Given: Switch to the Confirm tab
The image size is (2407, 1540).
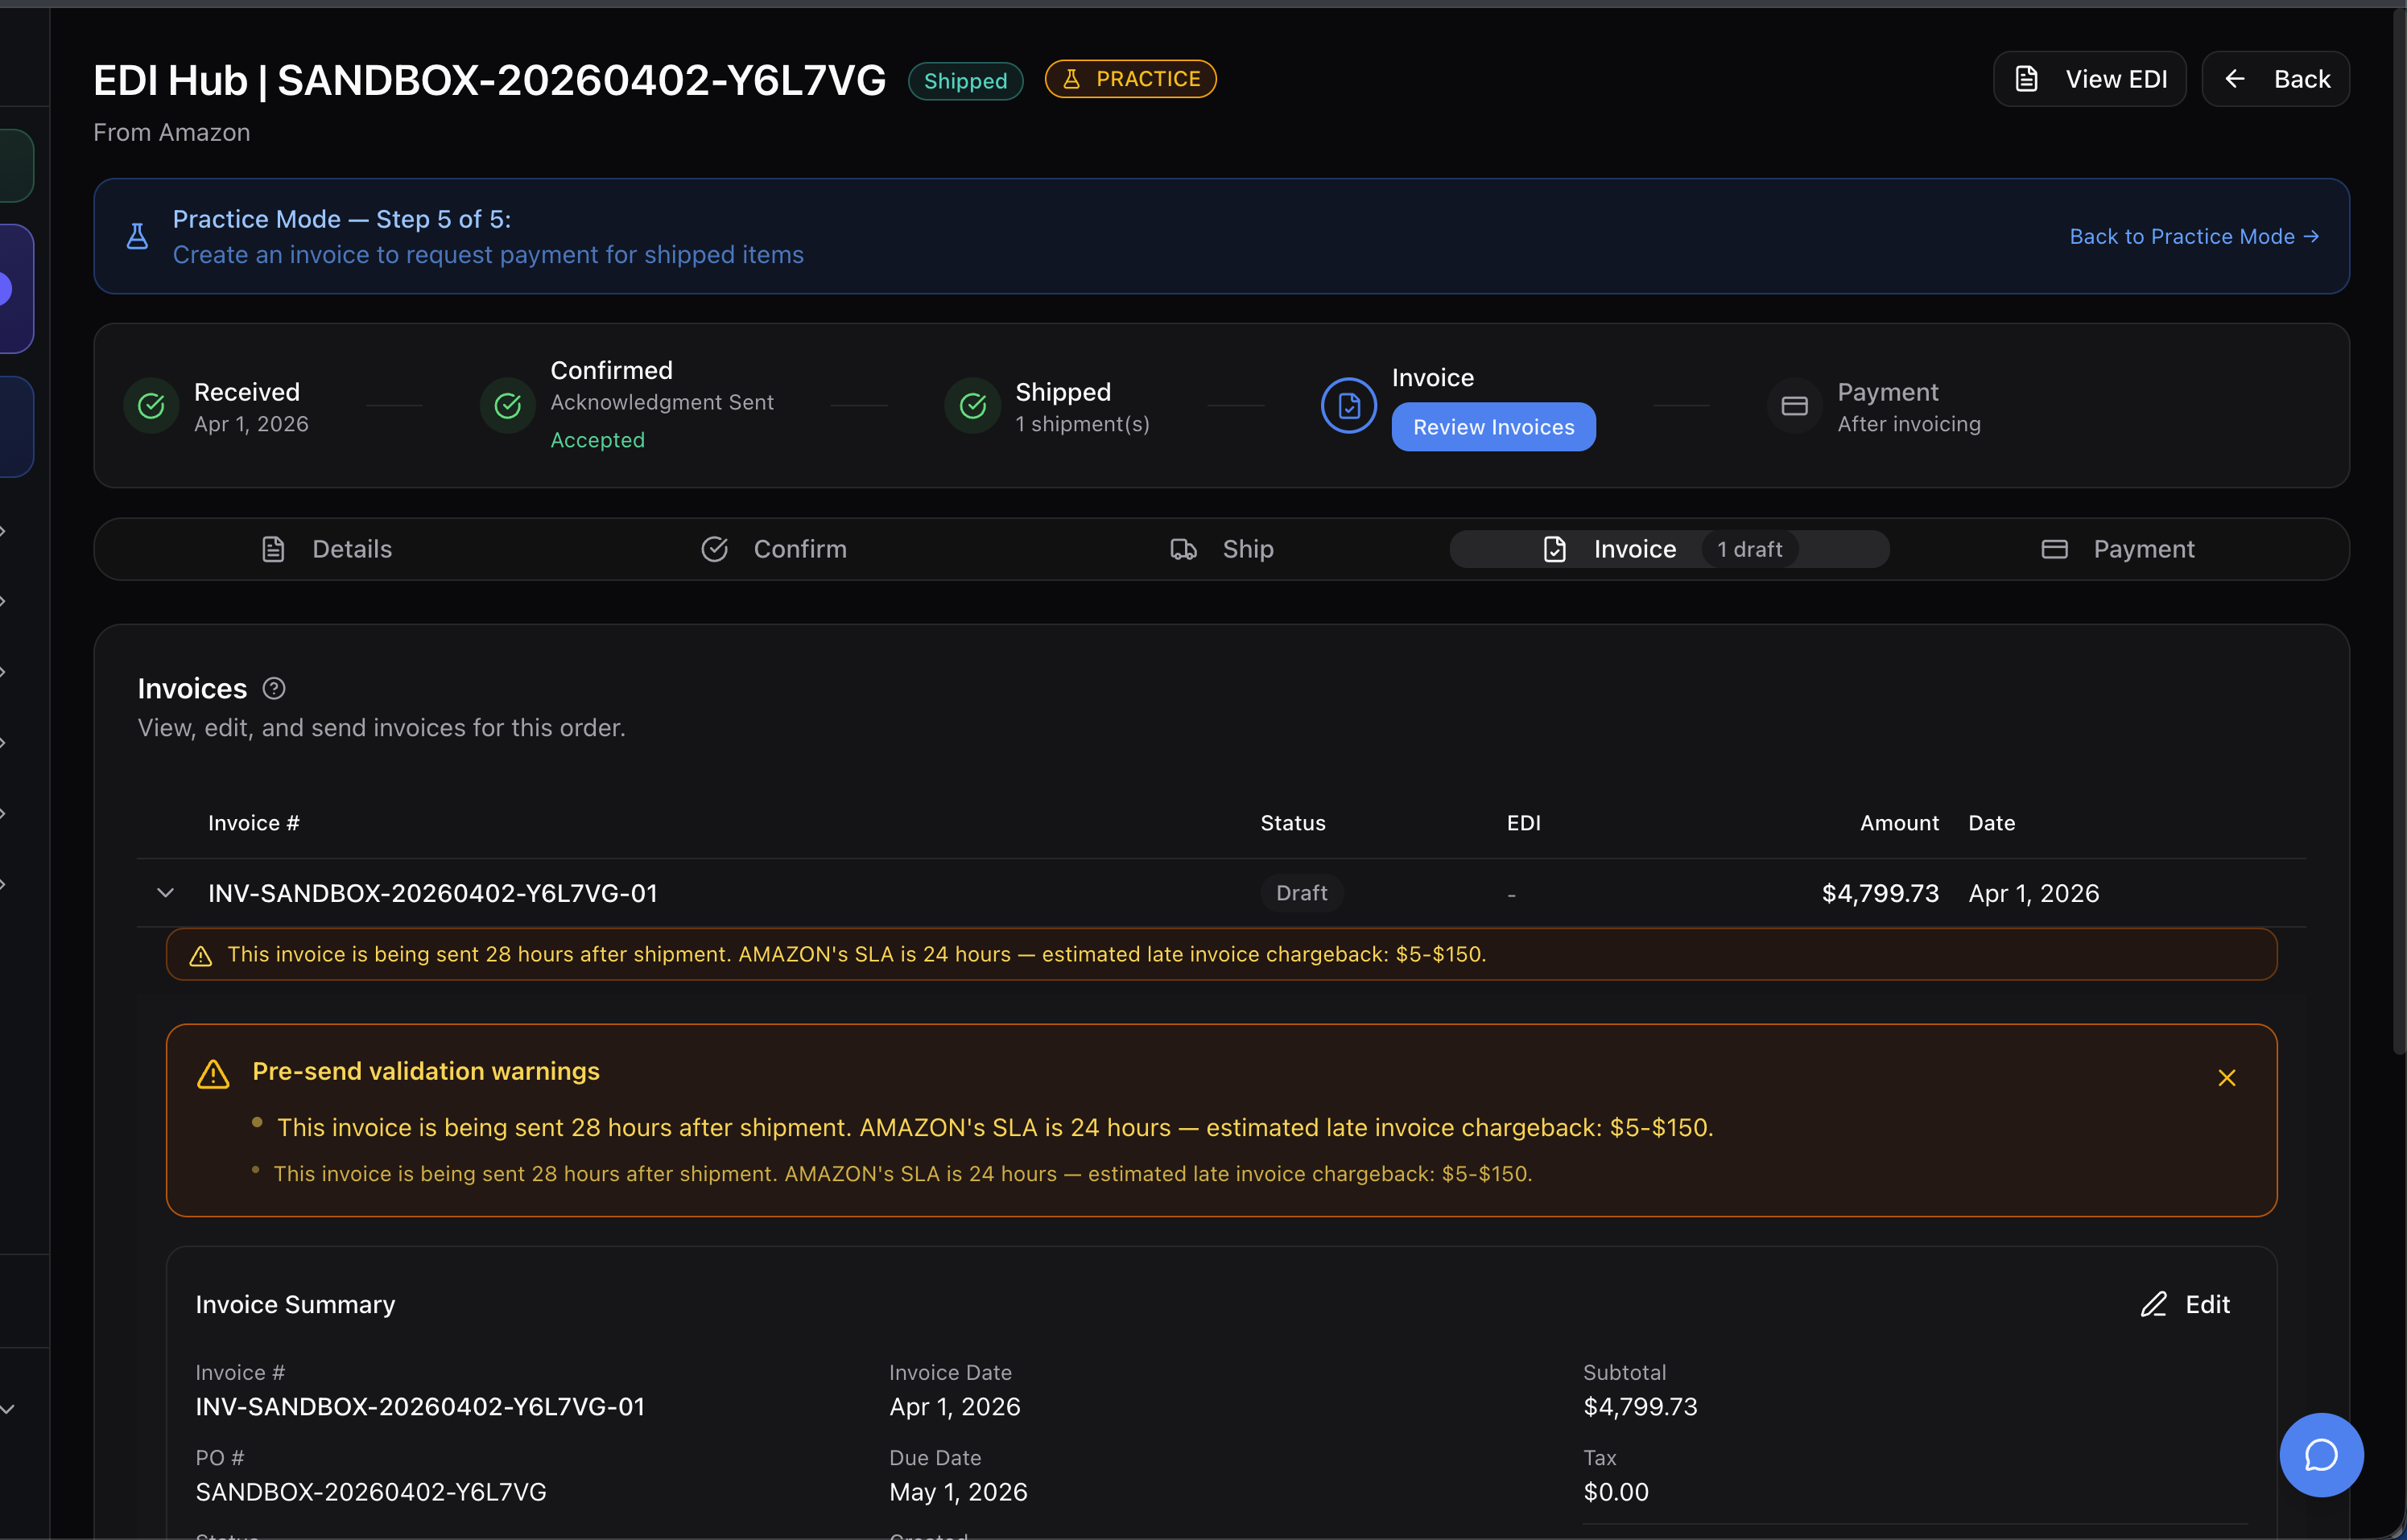Looking at the screenshot, I should point(774,549).
